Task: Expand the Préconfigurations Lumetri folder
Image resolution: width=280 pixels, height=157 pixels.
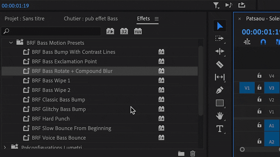Action: pos(5,147)
